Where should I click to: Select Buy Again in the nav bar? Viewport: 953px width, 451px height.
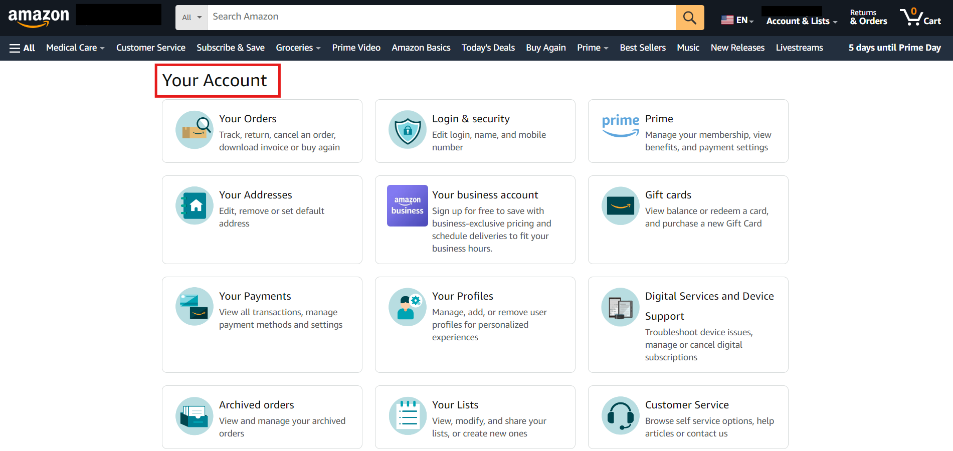tap(546, 48)
